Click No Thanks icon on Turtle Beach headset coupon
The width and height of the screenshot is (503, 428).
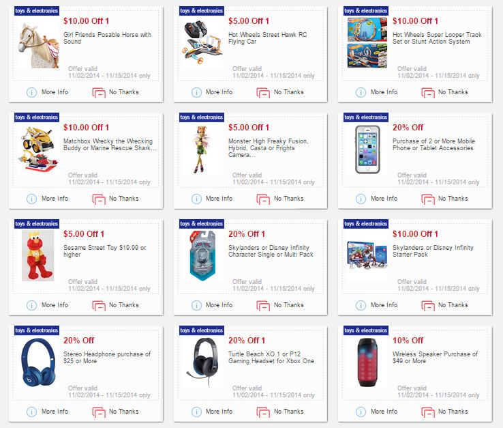coord(262,412)
